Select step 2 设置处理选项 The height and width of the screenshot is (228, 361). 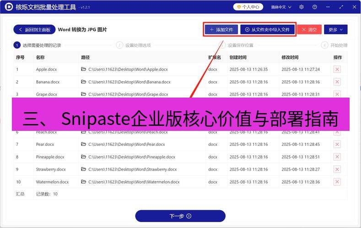tap(134, 45)
